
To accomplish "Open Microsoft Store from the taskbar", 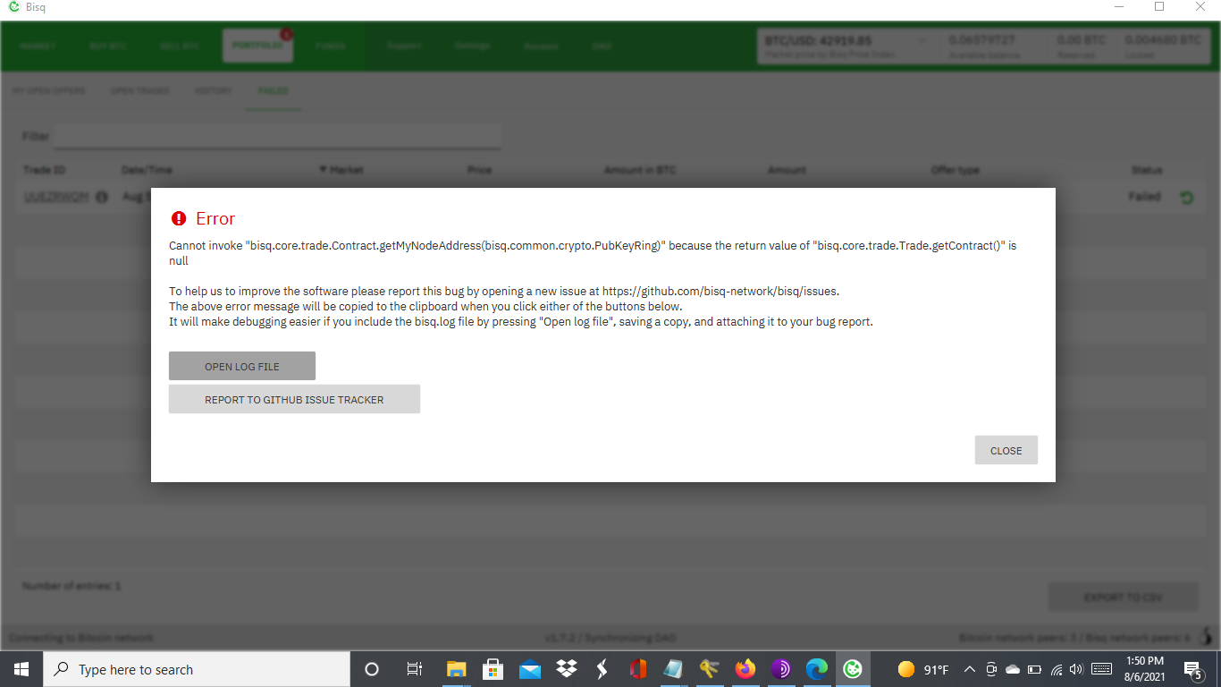I will pyautogui.click(x=493, y=669).
